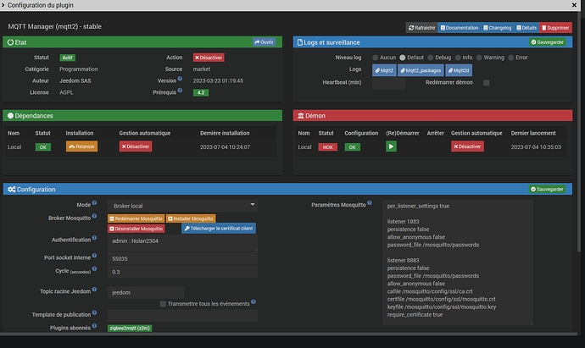The image size is (585, 348).
Task: Enable Transmettre tous les évènements checkbox
Action: click(x=163, y=304)
